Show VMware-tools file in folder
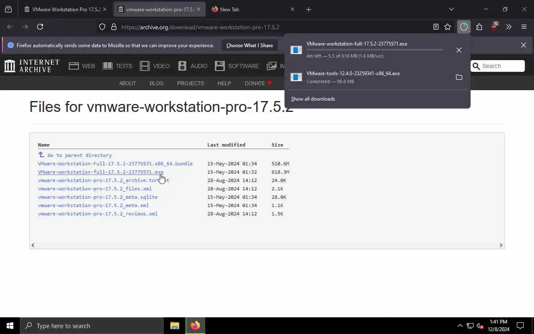This screenshot has height=334, width=534. click(x=459, y=77)
